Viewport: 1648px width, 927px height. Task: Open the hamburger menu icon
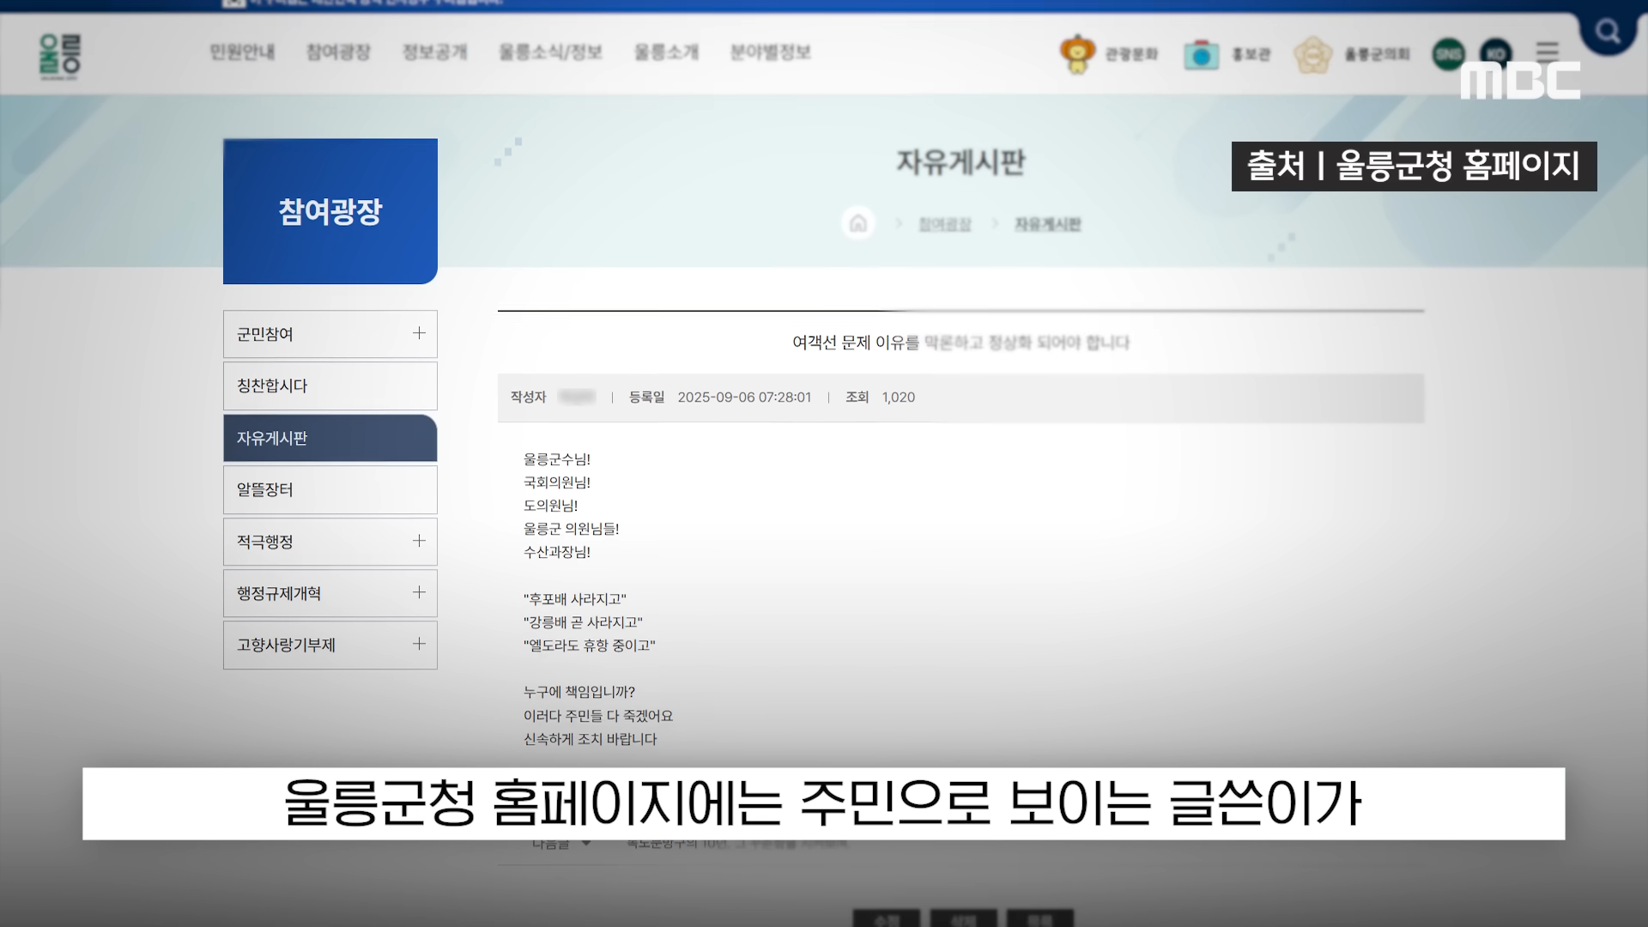[x=1548, y=51]
